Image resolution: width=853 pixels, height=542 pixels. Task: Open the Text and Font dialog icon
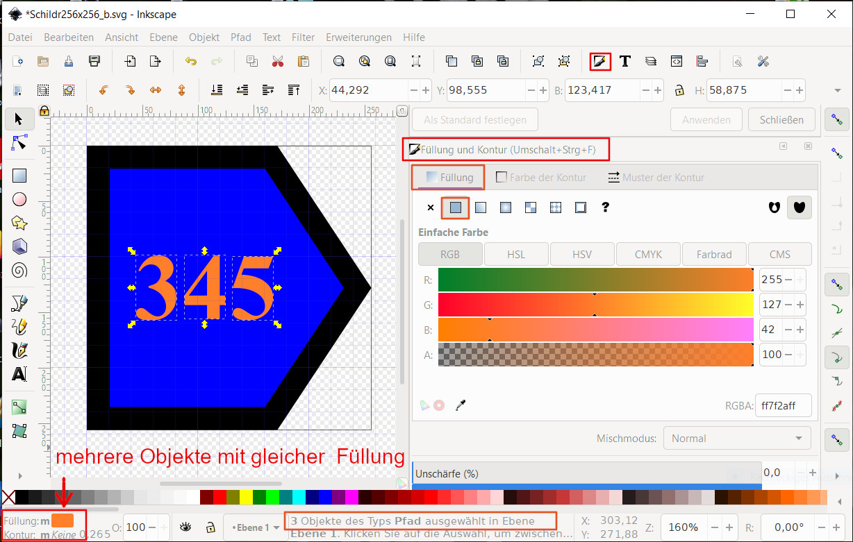click(x=624, y=61)
